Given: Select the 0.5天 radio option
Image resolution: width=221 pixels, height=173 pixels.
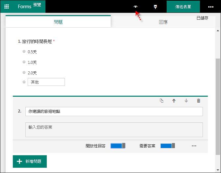Looking at the screenshot, I should (x=24, y=51).
